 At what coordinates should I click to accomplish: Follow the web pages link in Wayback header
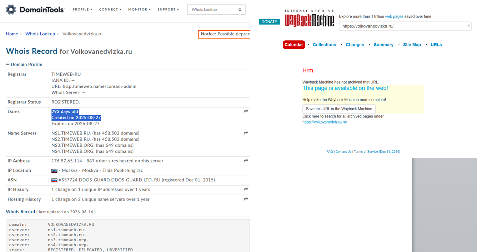394,16
